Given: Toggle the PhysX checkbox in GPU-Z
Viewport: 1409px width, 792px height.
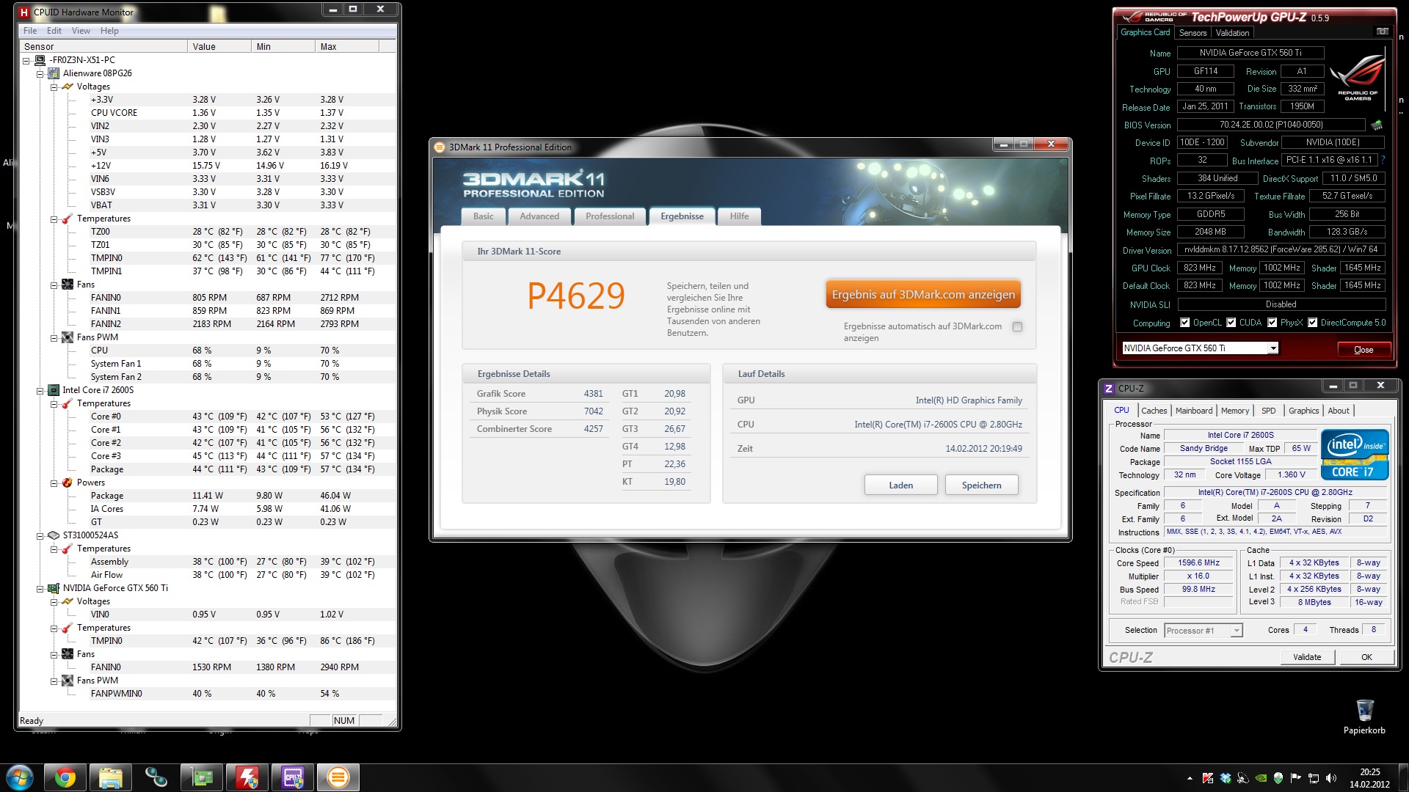Looking at the screenshot, I should point(1273,323).
